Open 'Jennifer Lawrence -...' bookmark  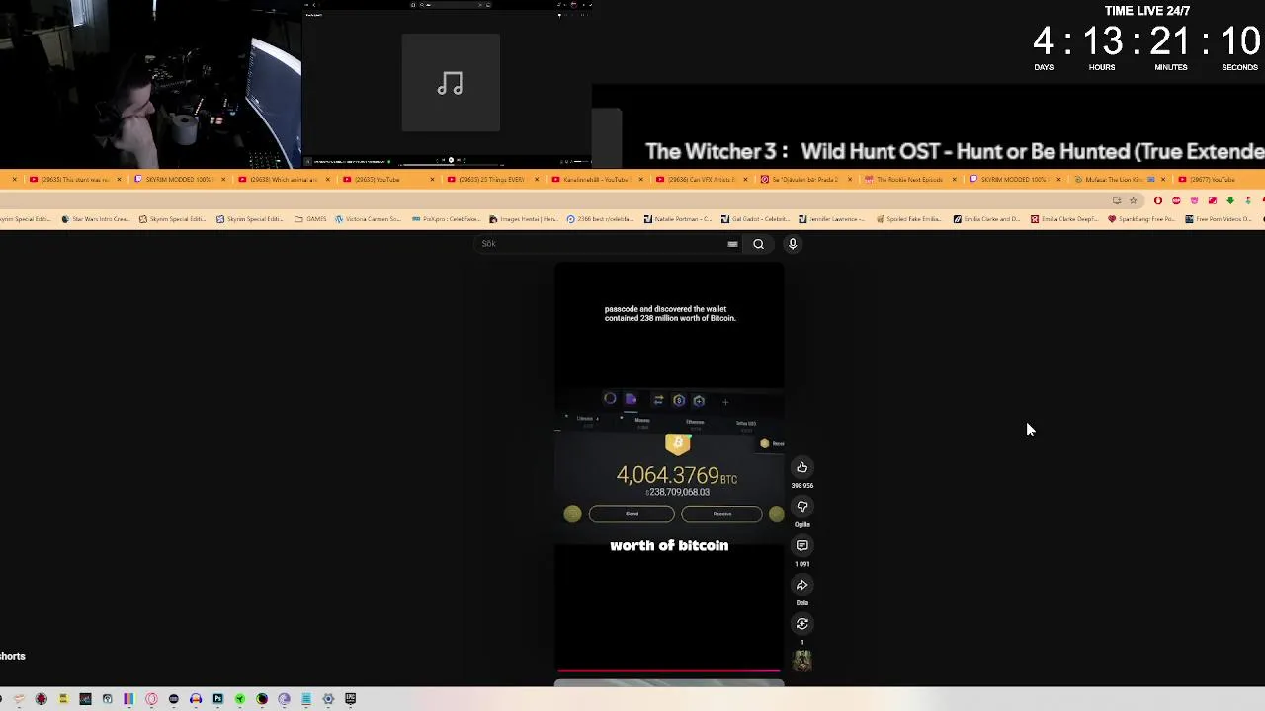pyautogui.click(x=832, y=219)
